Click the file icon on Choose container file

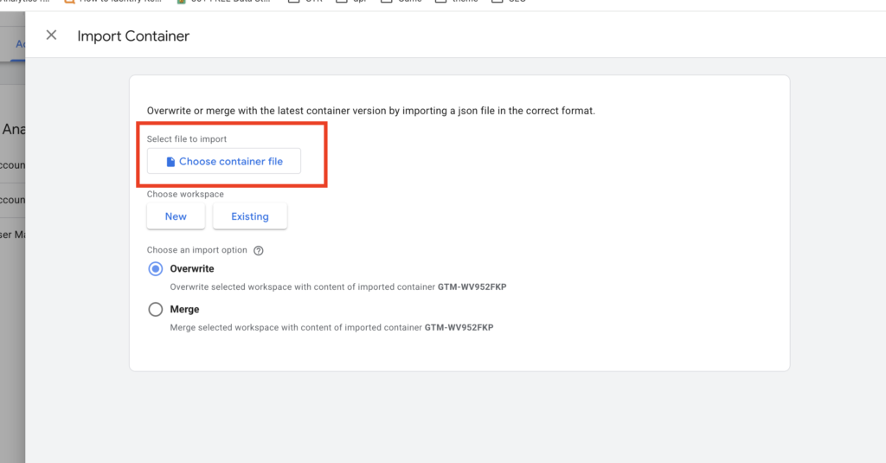tap(170, 162)
